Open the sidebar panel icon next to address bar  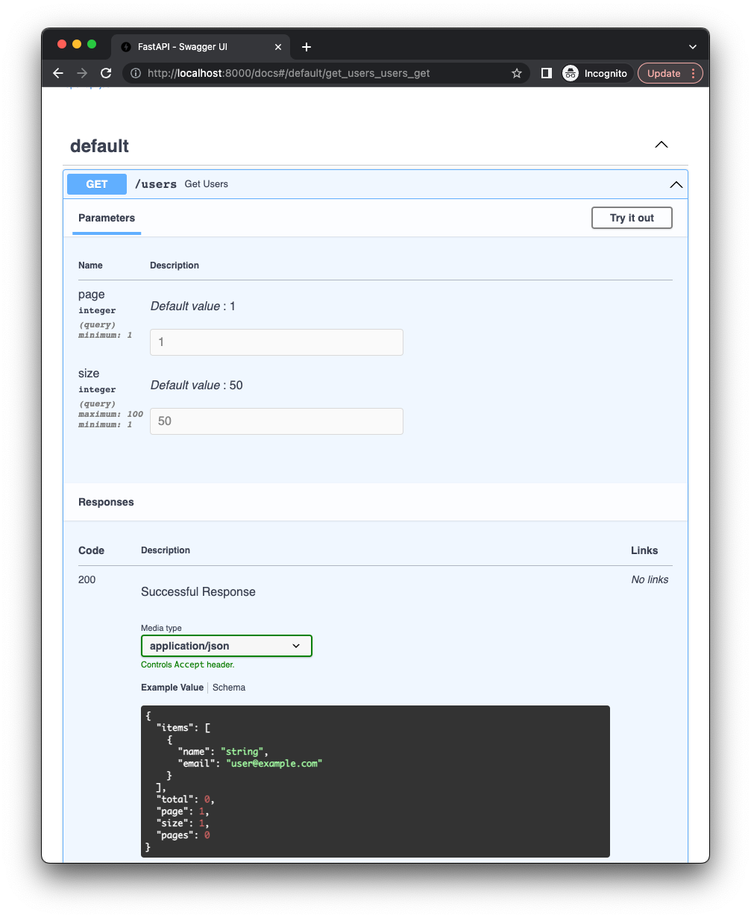pos(546,73)
